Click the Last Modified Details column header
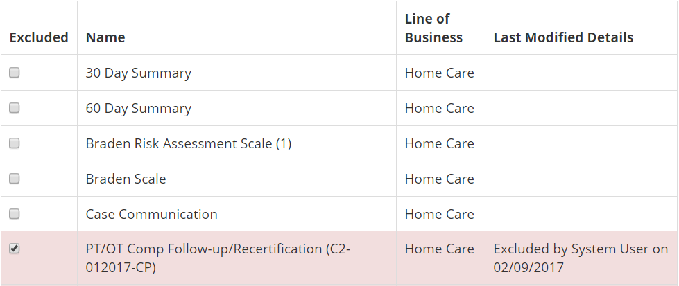 (563, 37)
